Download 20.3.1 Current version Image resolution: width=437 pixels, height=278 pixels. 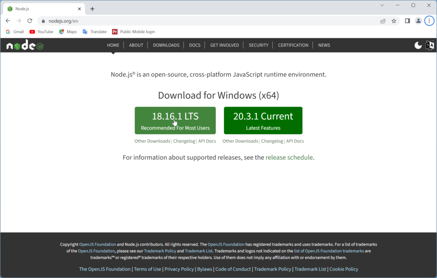263,121
